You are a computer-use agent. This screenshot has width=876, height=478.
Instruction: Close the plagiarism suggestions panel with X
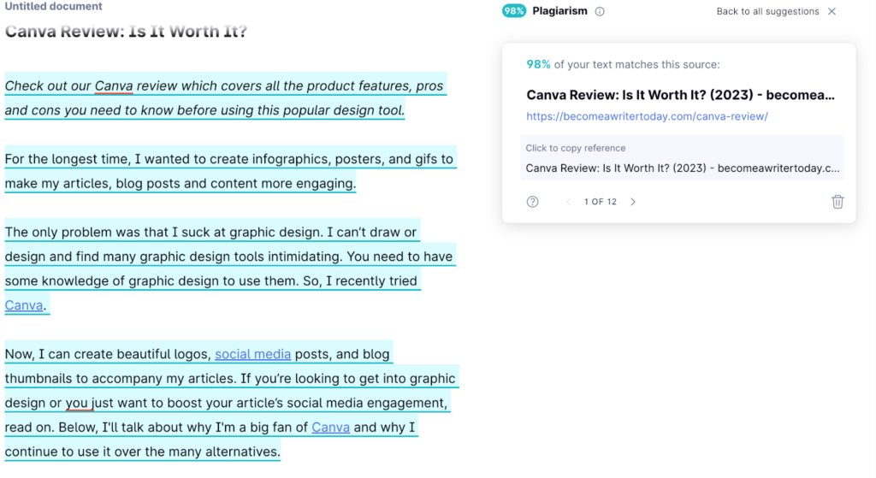[832, 12]
